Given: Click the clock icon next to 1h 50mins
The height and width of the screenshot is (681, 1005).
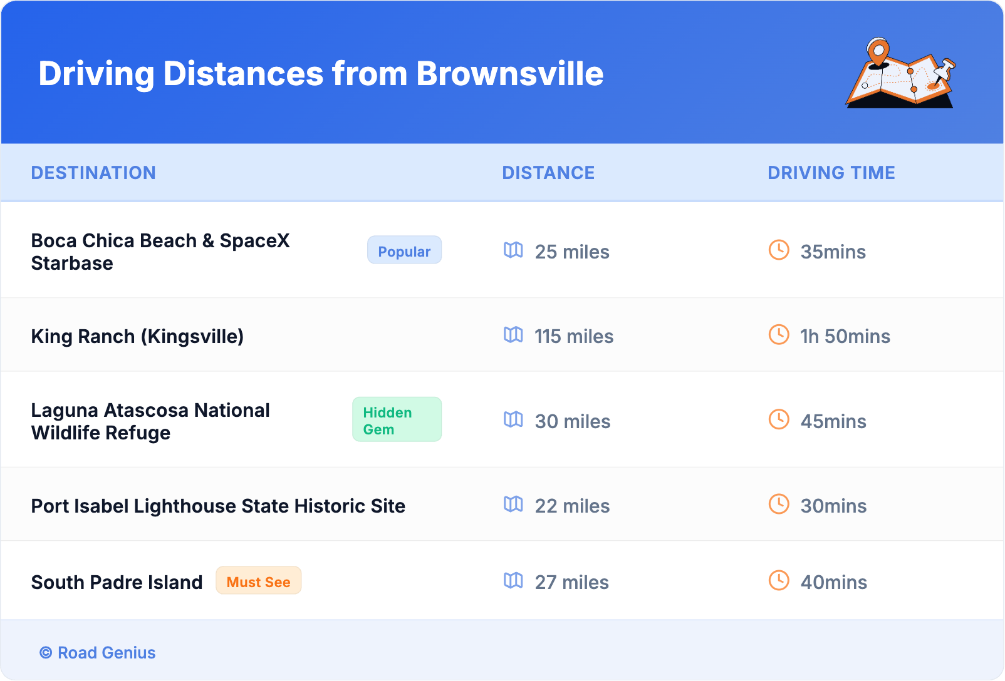Looking at the screenshot, I should 779,335.
